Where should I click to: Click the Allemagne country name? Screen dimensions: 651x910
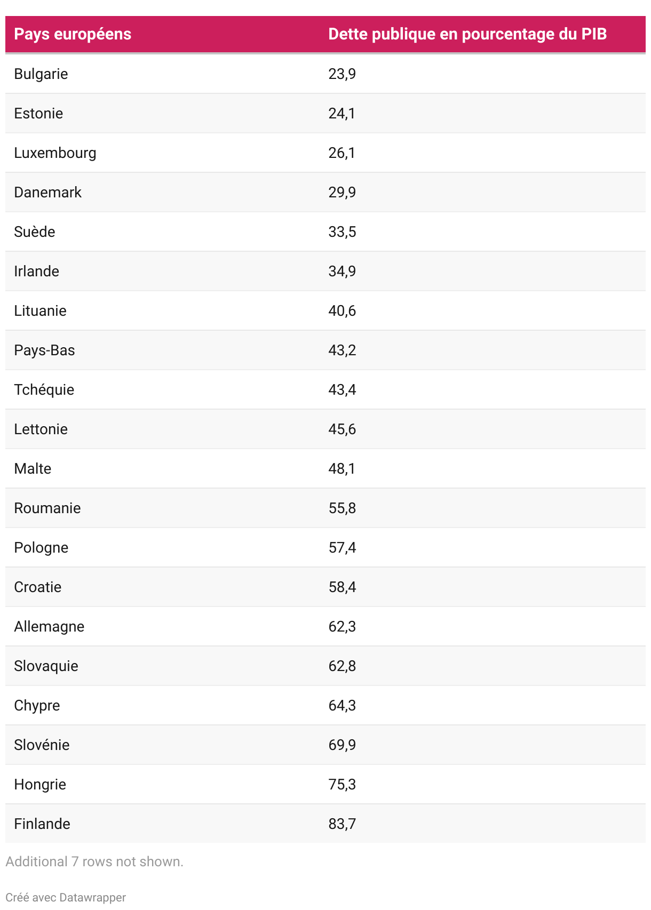point(49,627)
